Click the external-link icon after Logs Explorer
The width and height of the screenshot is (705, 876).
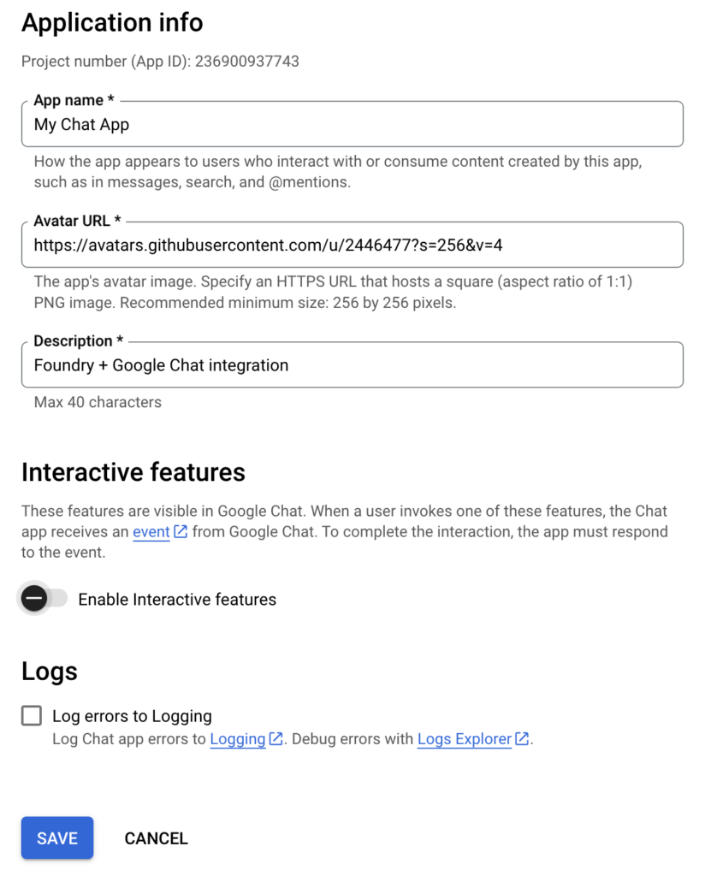[x=522, y=738]
